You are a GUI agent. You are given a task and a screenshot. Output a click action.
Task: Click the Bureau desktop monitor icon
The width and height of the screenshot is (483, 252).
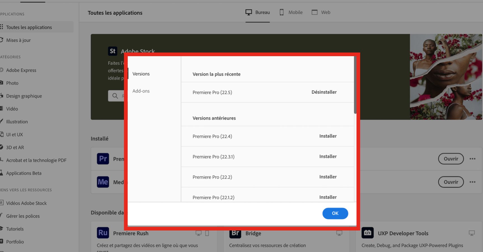coord(248,12)
